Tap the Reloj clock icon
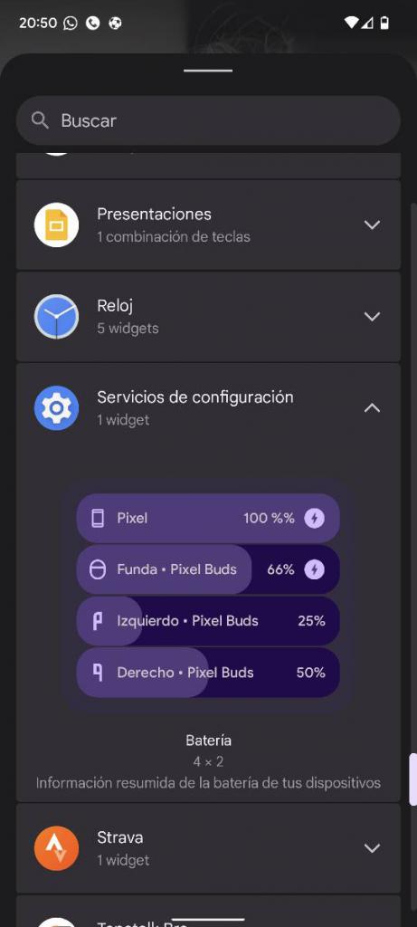 coord(56,317)
